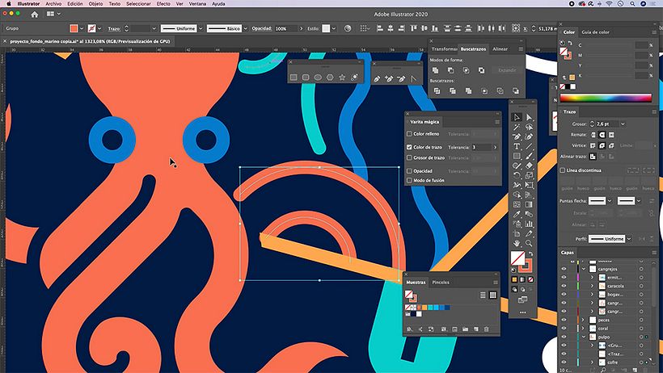
Task: Apply Minus Front shape mode
Action: 450,70
